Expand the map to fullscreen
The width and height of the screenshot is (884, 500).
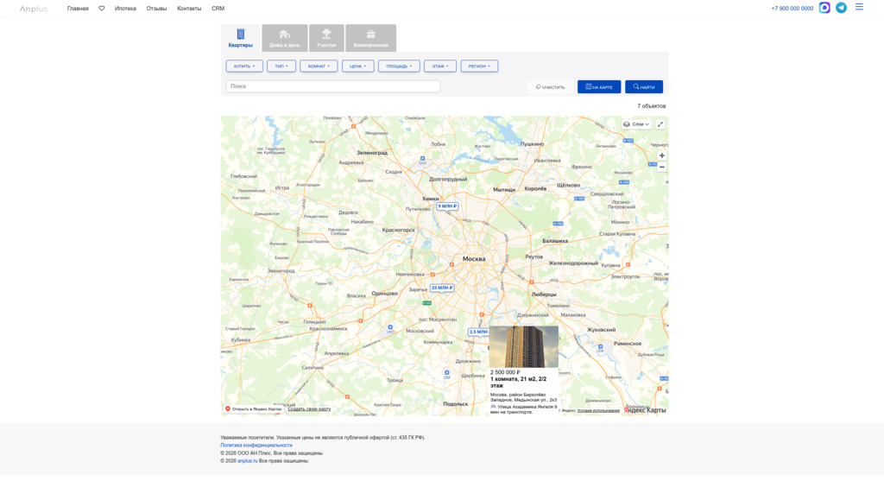[660, 124]
